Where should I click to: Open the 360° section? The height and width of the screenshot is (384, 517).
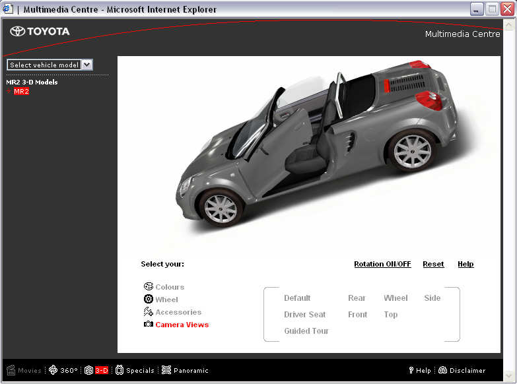coord(69,371)
